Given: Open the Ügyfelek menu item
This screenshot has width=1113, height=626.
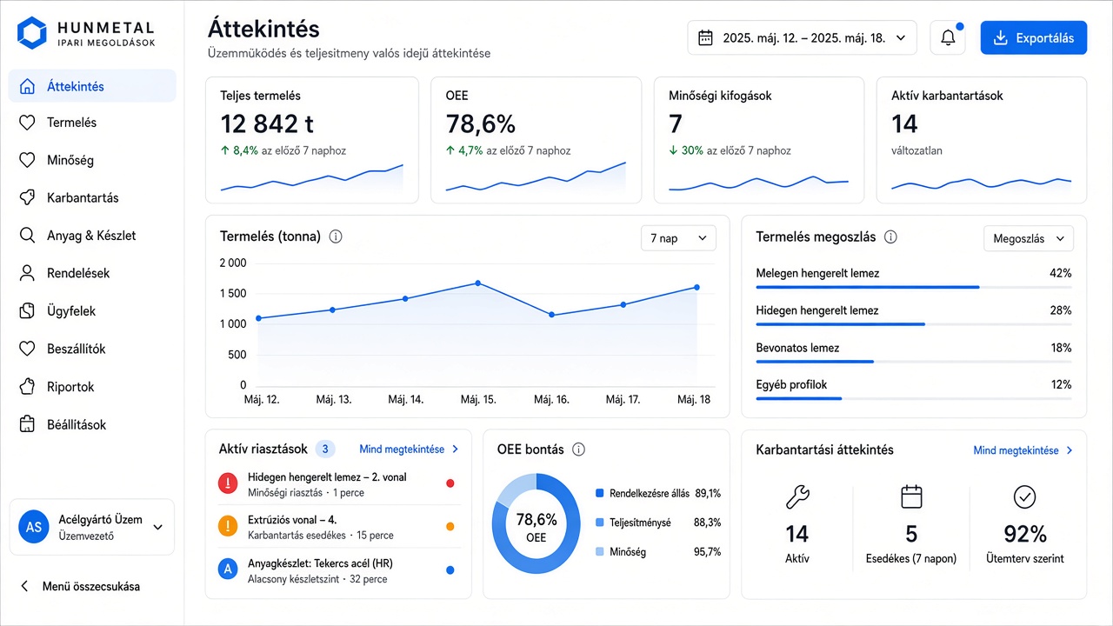Looking at the screenshot, I should tap(92, 311).
